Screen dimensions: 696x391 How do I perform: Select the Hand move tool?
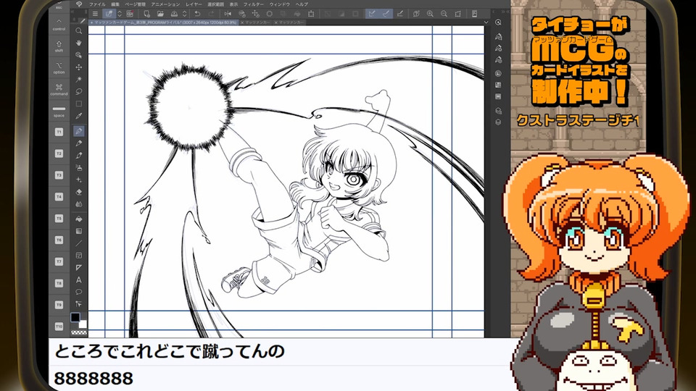pos(78,43)
